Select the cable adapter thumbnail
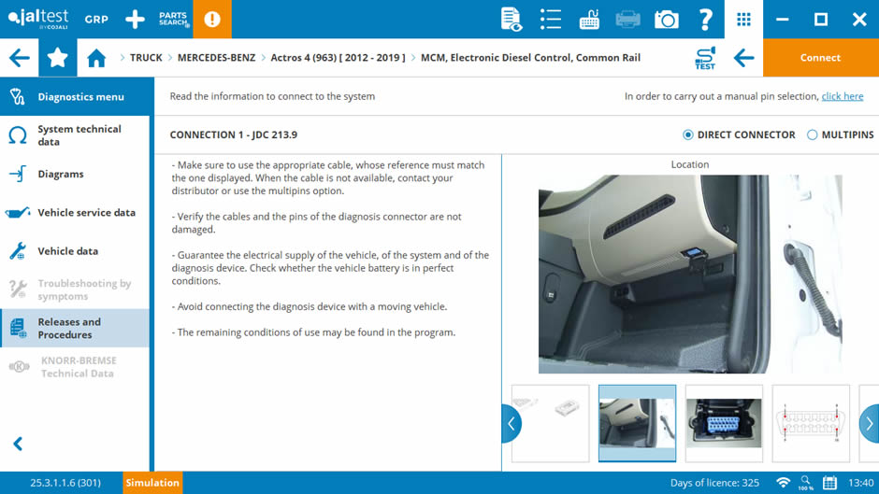The width and height of the screenshot is (879, 494). point(550,423)
